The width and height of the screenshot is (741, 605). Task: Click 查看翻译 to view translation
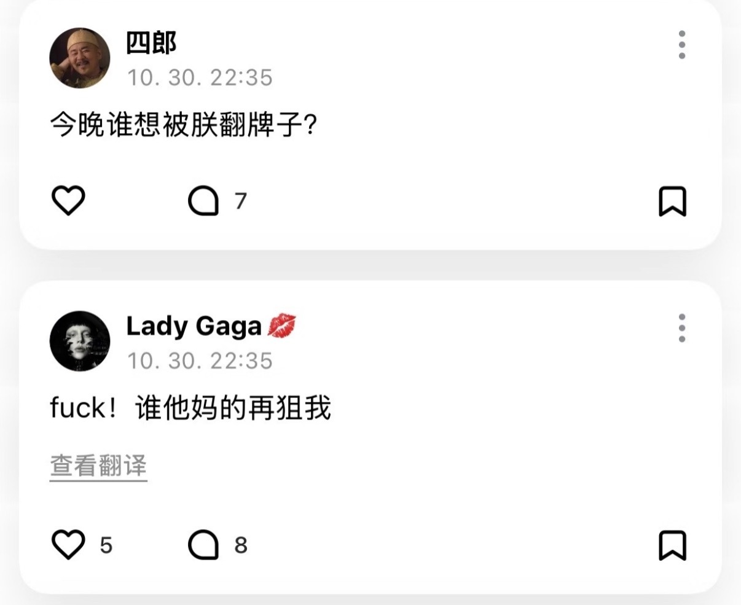click(98, 466)
